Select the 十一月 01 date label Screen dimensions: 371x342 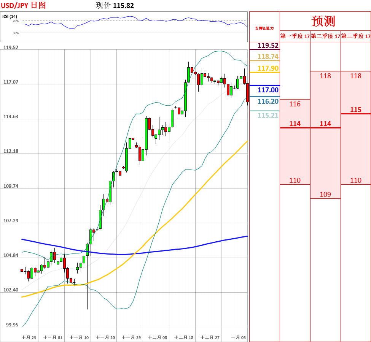coord(53,337)
